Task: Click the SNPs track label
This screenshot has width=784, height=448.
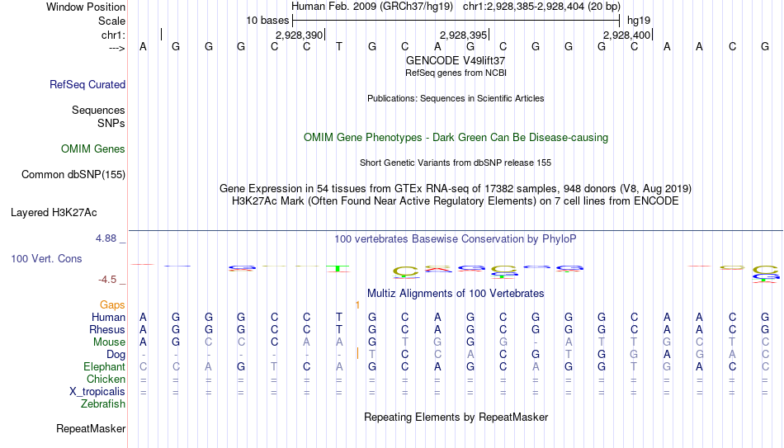Action: 111,123
